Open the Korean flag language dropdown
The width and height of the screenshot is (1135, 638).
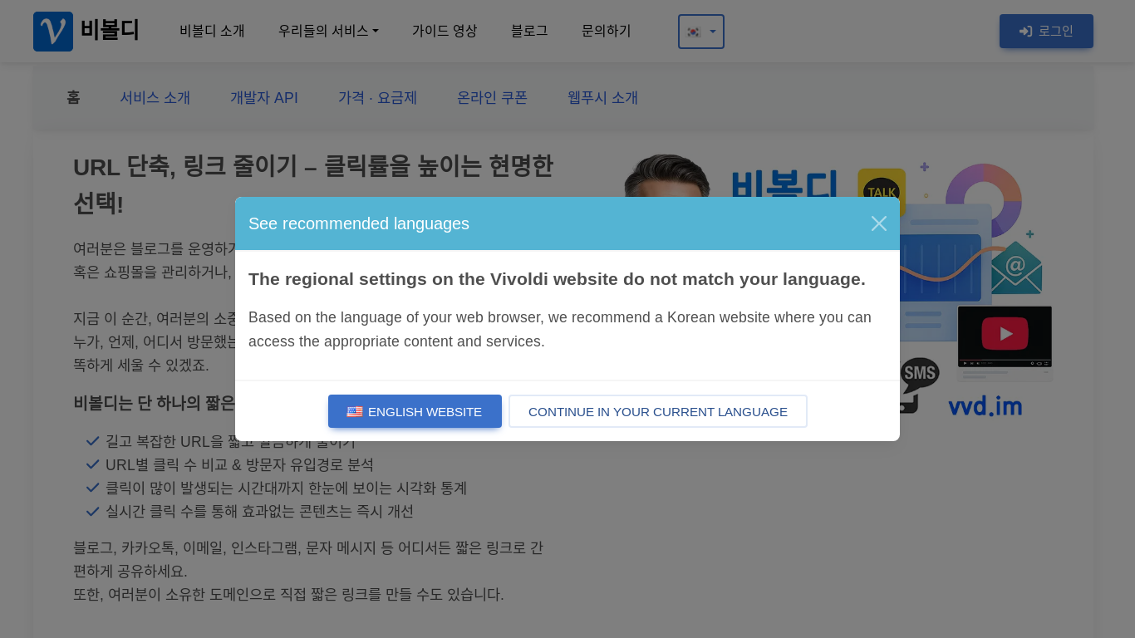[701, 32]
